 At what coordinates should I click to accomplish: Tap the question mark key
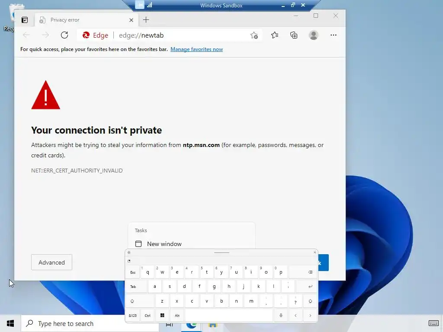click(295, 301)
